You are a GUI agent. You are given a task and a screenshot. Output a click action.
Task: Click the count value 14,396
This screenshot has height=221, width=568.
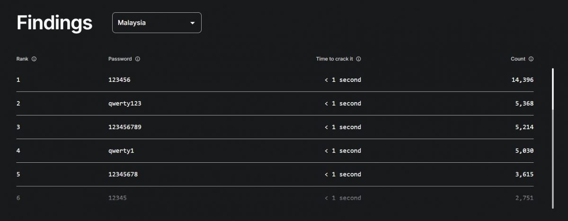click(523, 80)
